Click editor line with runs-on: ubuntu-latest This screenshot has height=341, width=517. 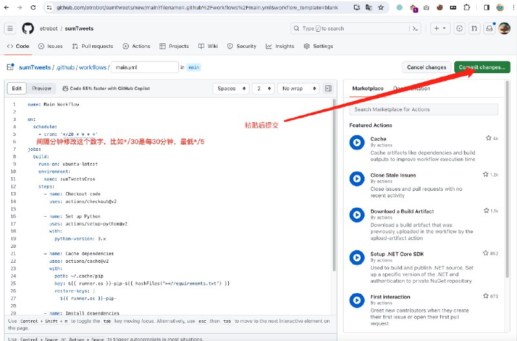pyautogui.click(x=168, y=164)
